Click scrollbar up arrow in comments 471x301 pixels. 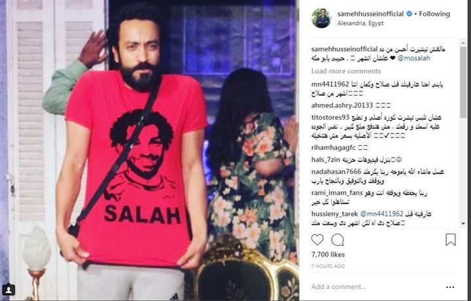[463, 43]
